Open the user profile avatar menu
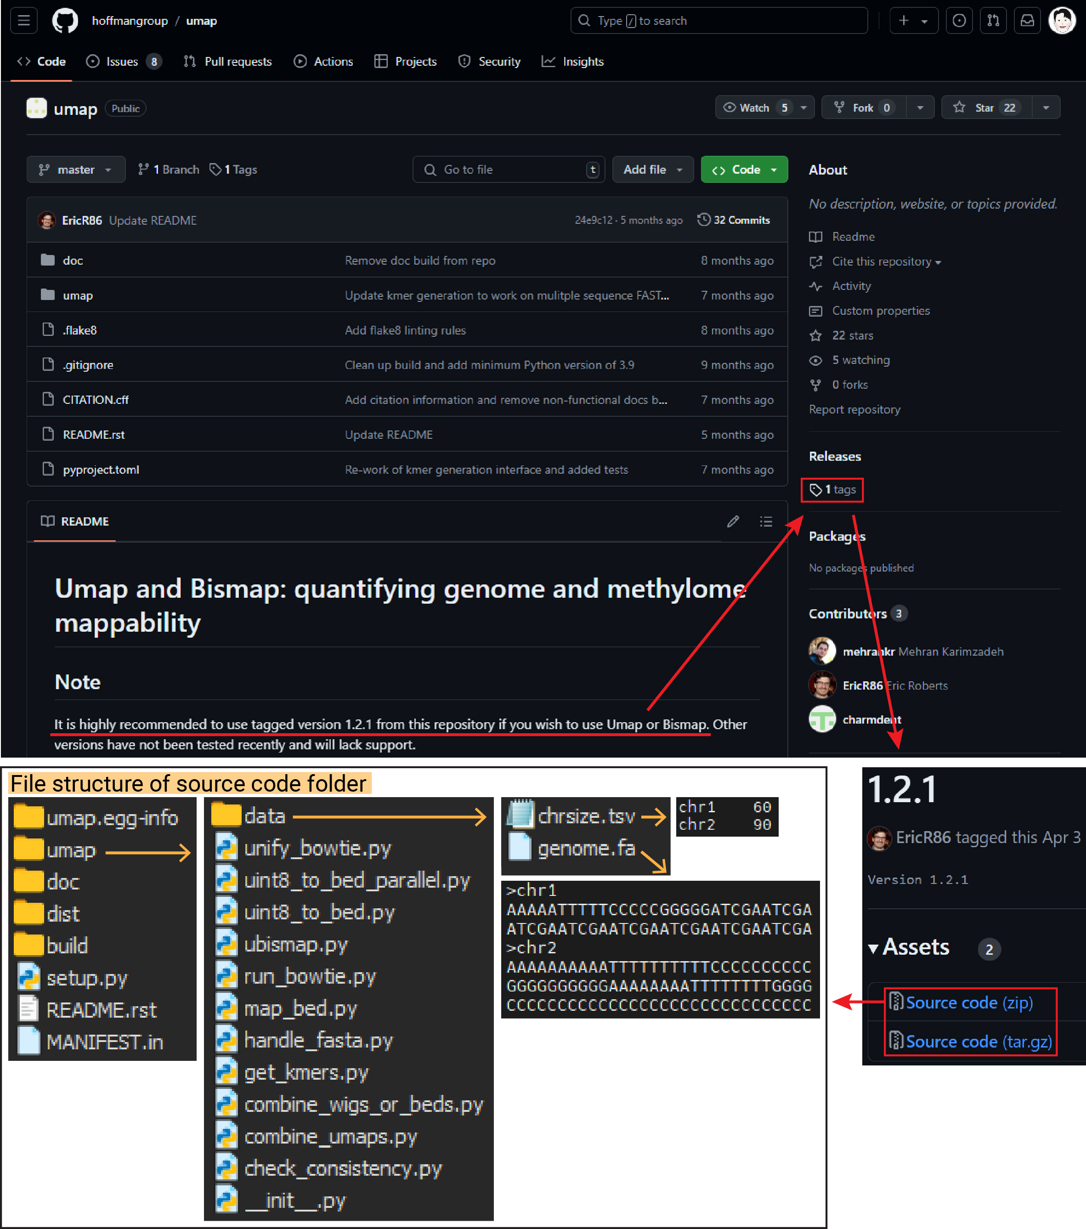 [1062, 20]
